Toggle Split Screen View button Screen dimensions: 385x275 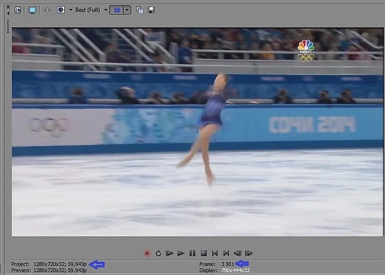pos(61,10)
